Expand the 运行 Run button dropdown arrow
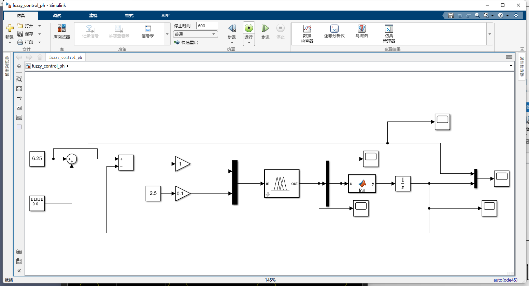 [x=249, y=43]
